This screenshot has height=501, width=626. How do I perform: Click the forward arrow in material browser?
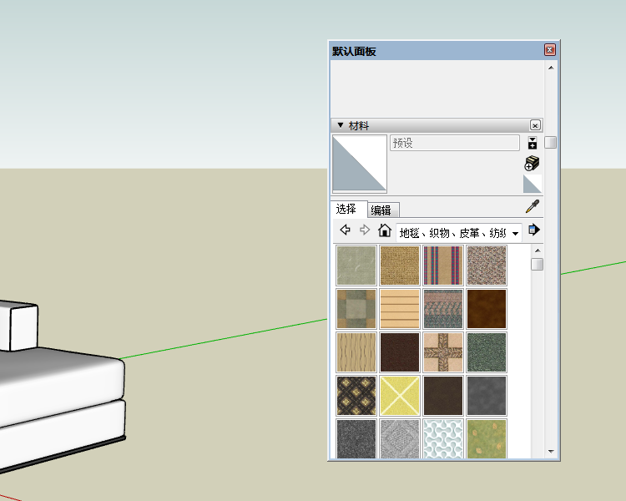364,230
